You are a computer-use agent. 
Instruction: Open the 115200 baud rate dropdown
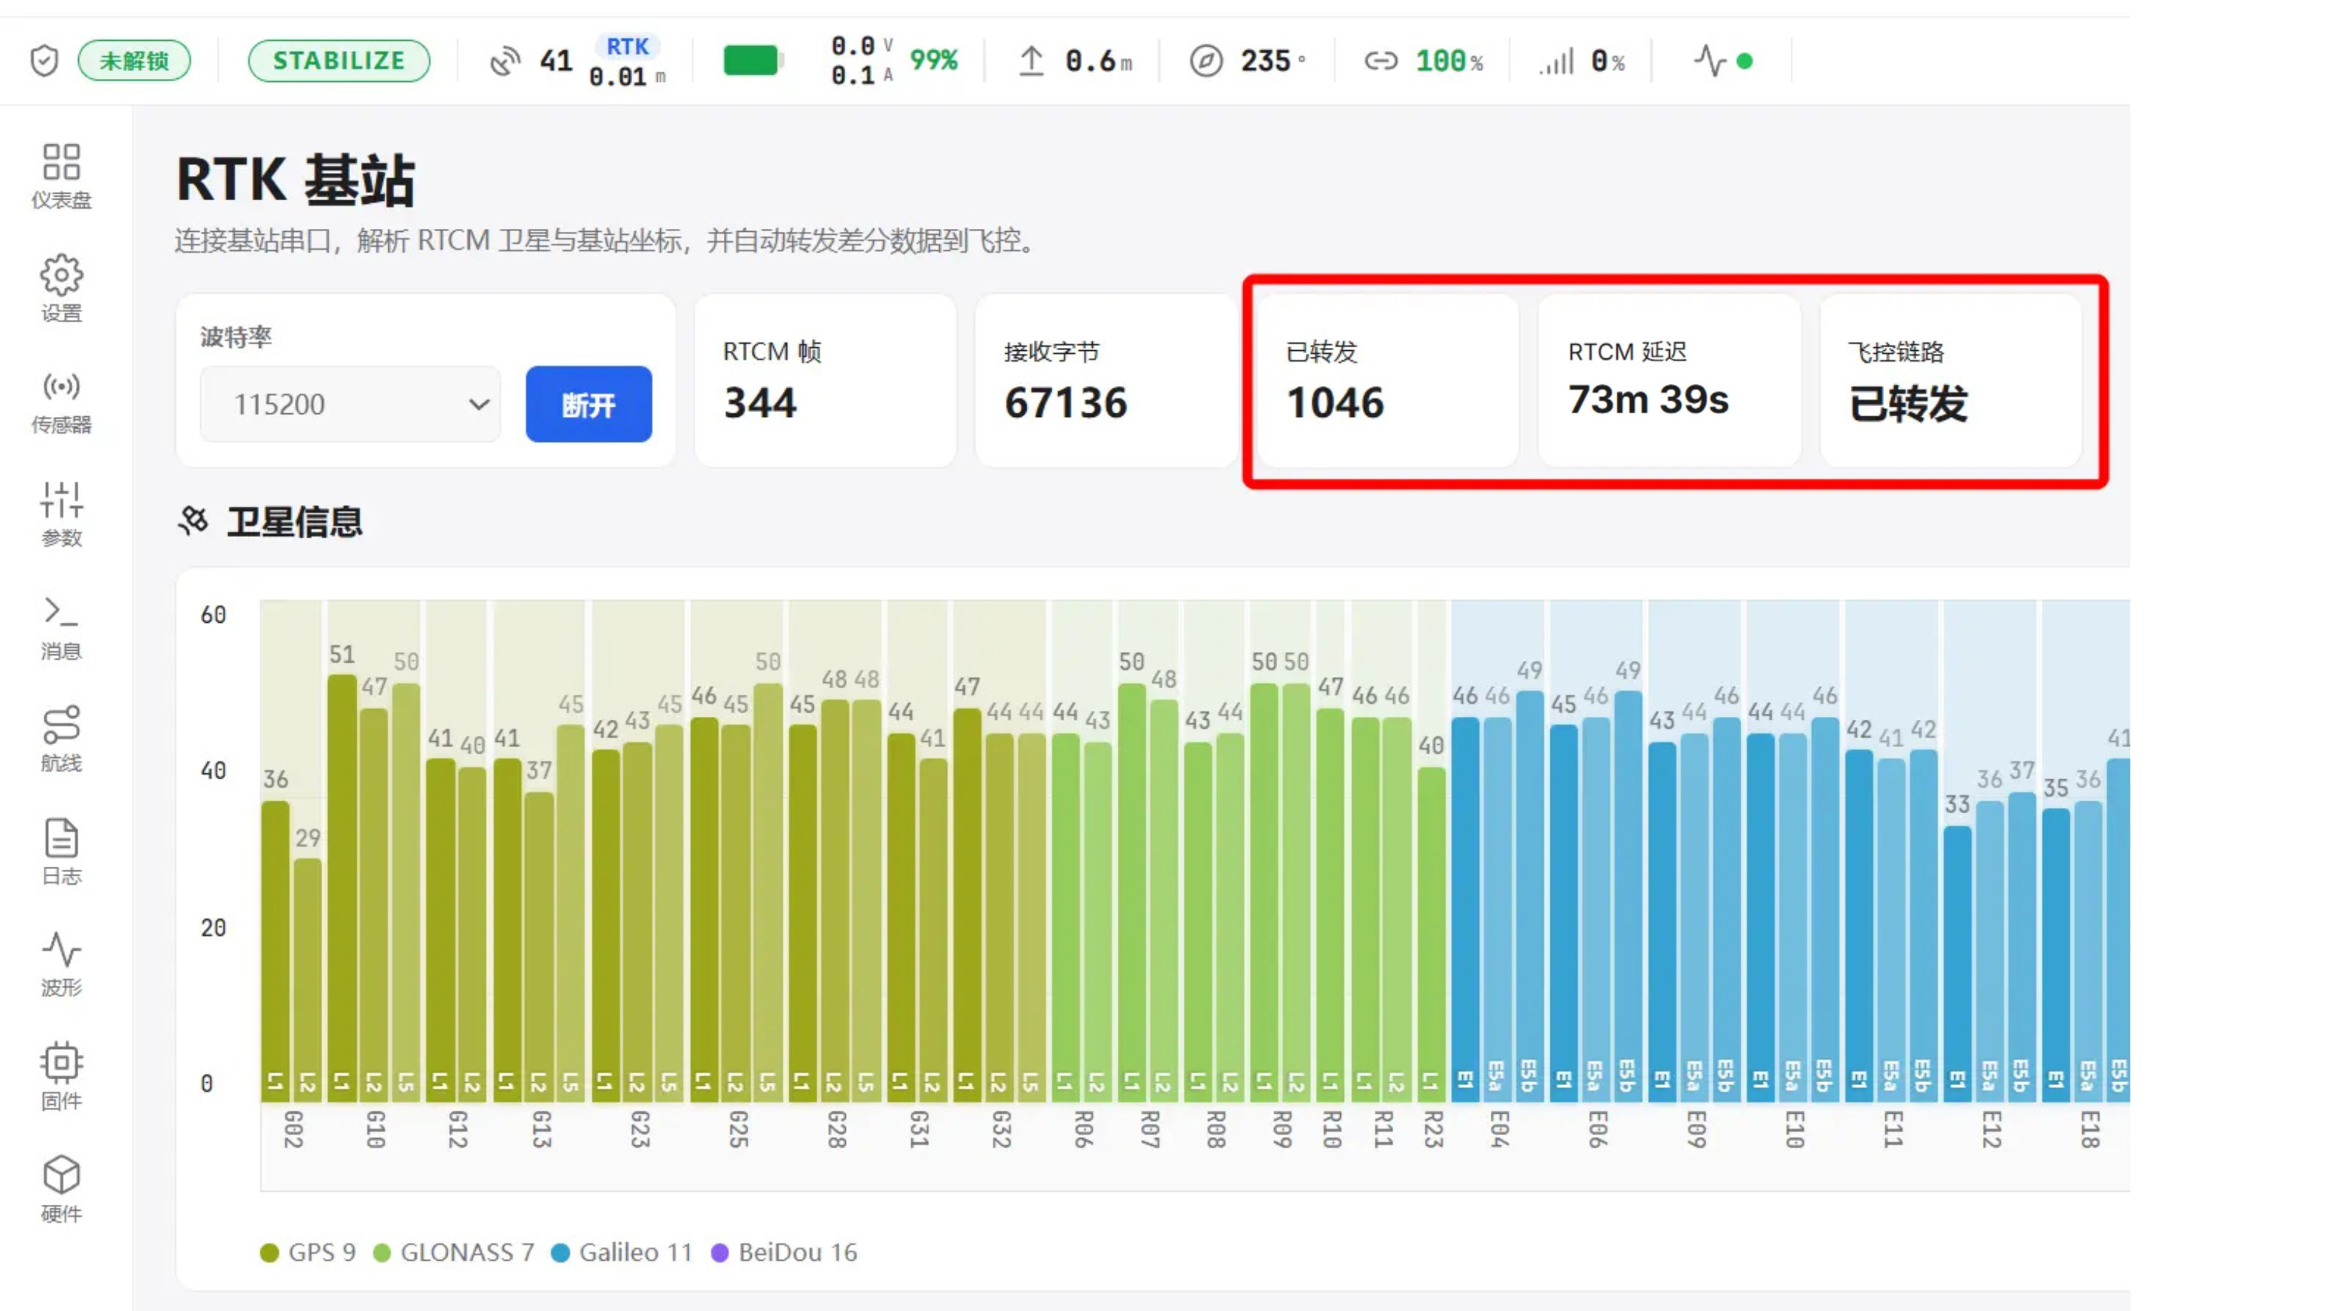click(x=350, y=404)
